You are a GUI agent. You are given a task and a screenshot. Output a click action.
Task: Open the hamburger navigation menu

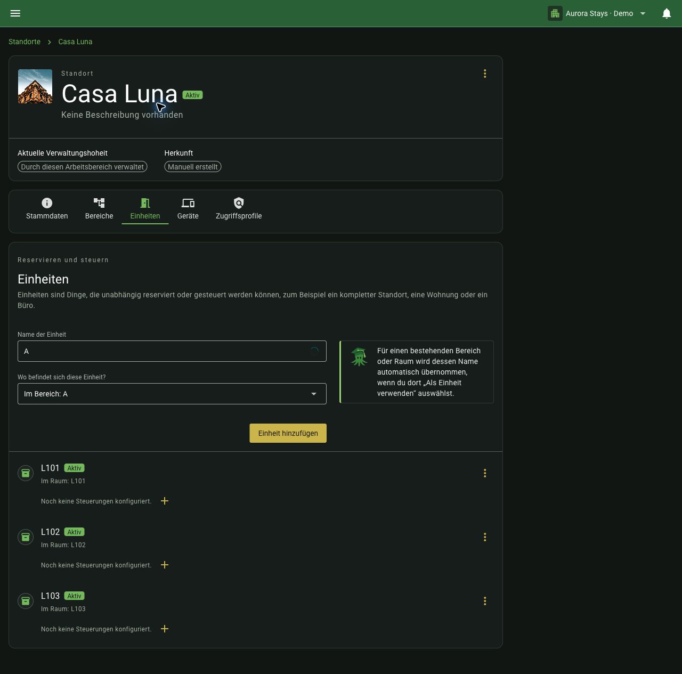point(15,13)
